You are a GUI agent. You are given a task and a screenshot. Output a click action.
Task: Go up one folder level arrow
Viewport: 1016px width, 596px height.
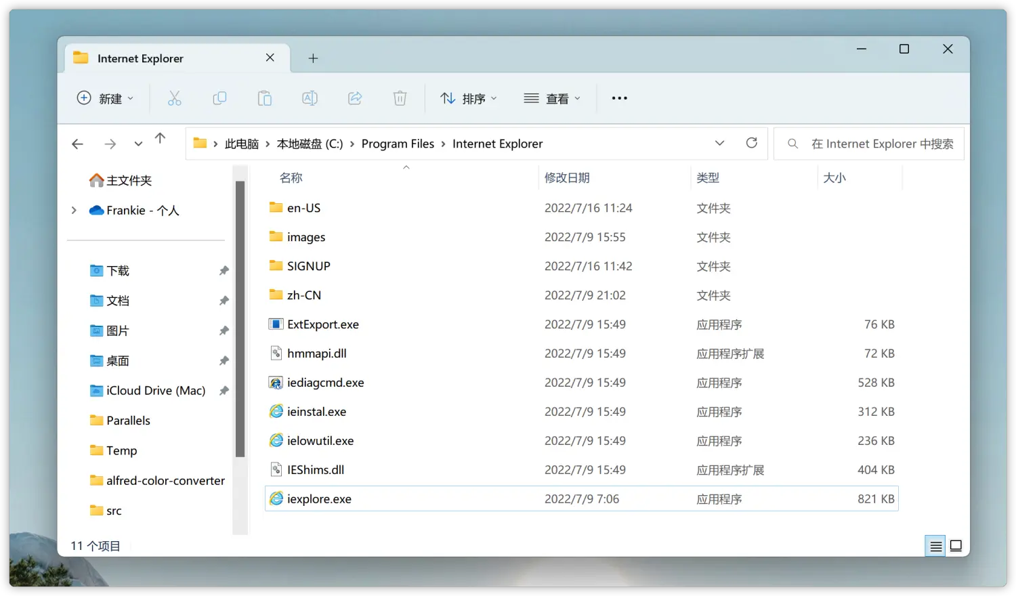click(160, 138)
